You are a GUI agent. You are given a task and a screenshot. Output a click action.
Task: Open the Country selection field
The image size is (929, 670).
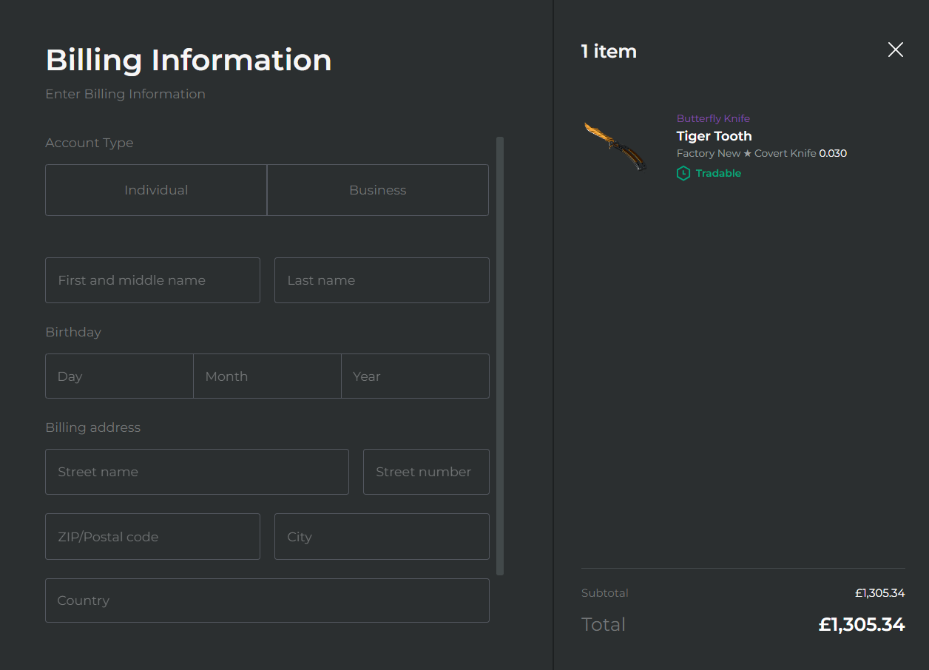(267, 600)
